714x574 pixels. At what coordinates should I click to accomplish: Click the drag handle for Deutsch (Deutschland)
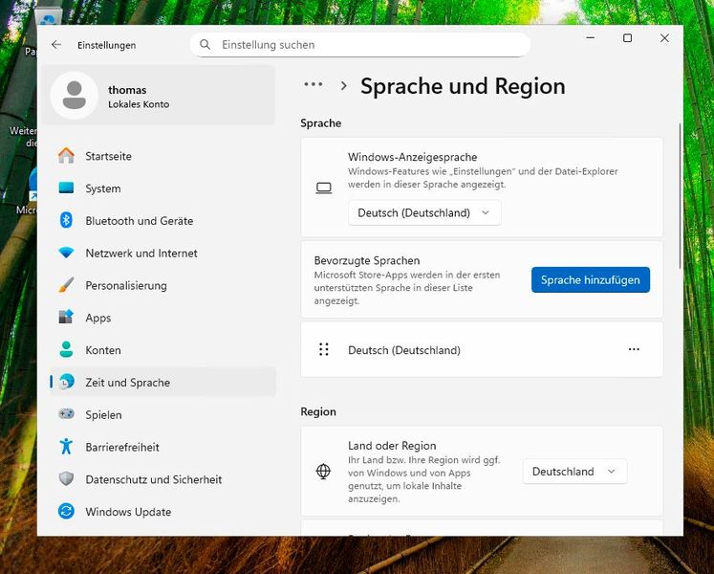(x=324, y=350)
